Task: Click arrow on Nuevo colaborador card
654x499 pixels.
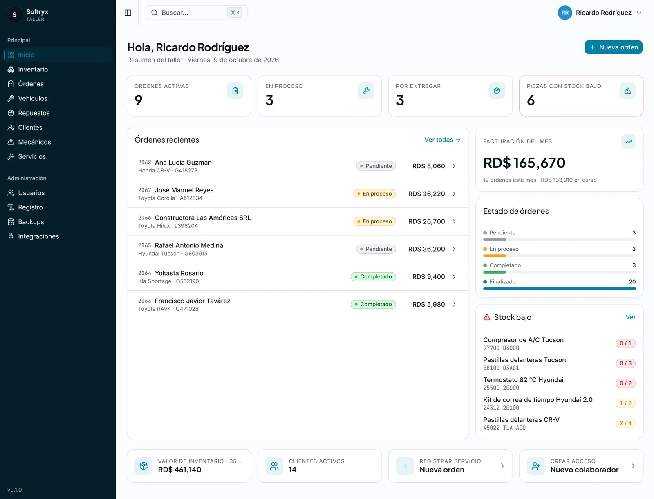Action: 632,466
